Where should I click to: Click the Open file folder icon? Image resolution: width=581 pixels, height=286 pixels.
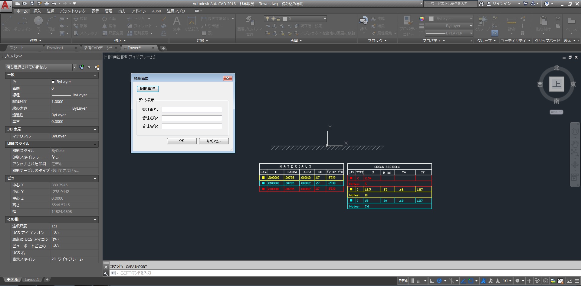pos(25,4)
